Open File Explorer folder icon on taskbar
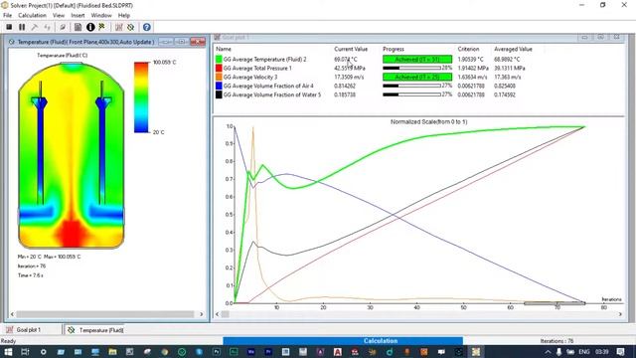 tap(112, 352)
